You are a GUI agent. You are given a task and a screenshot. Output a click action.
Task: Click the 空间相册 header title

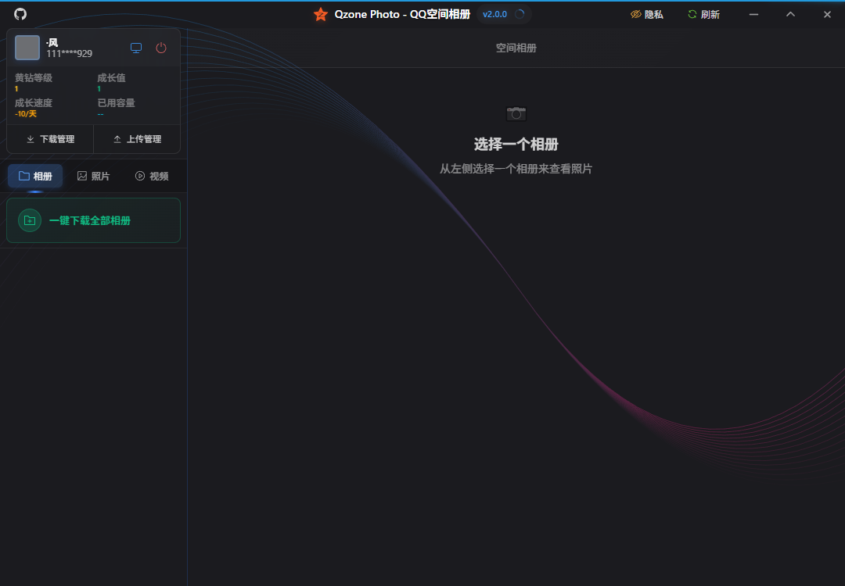click(516, 48)
